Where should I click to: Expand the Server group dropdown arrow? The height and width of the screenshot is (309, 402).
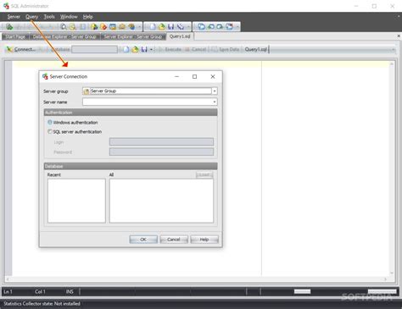point(215,91)
